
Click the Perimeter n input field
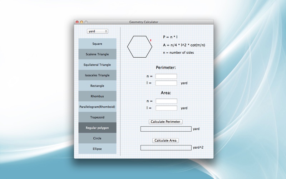[166, 76]
